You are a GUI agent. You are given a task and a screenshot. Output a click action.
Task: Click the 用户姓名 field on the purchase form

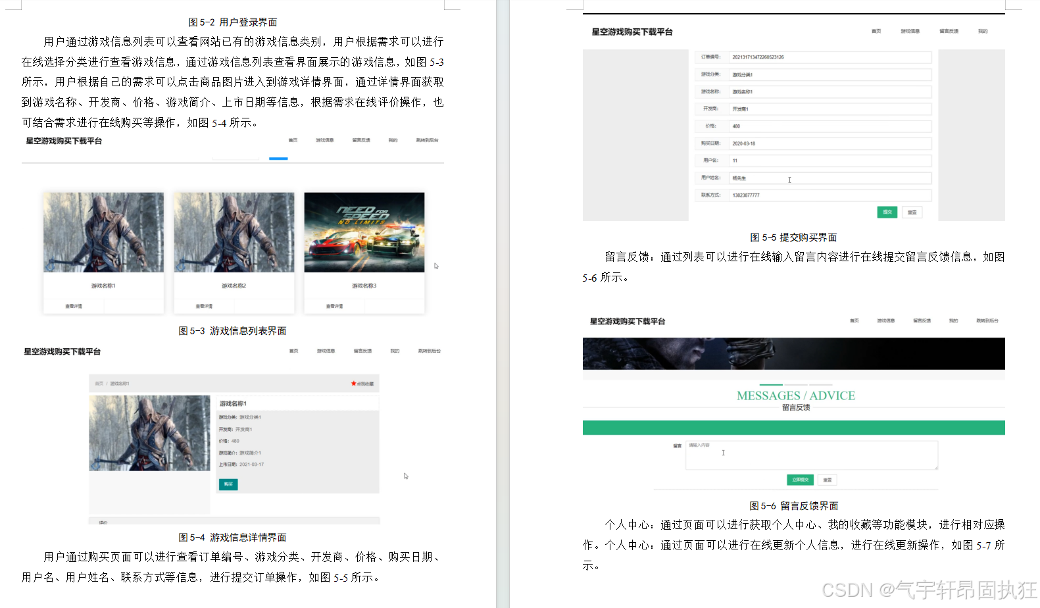pos(830,178)
